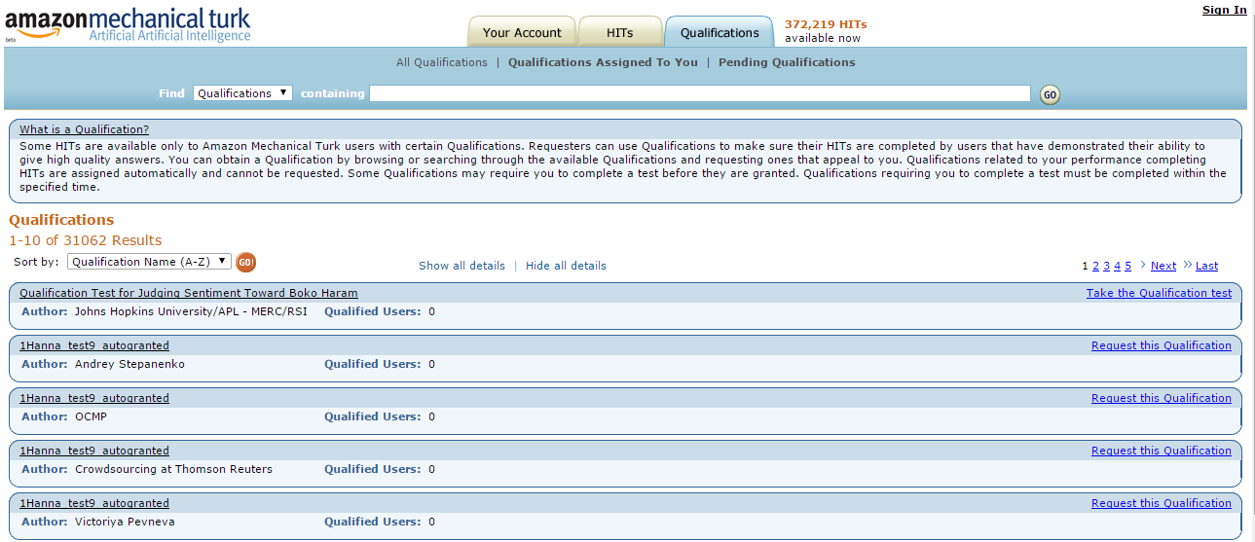This screenshot has height=542, width=1255.
Task: Click the orange GO! sort button
Action: [x=246, y=262]
